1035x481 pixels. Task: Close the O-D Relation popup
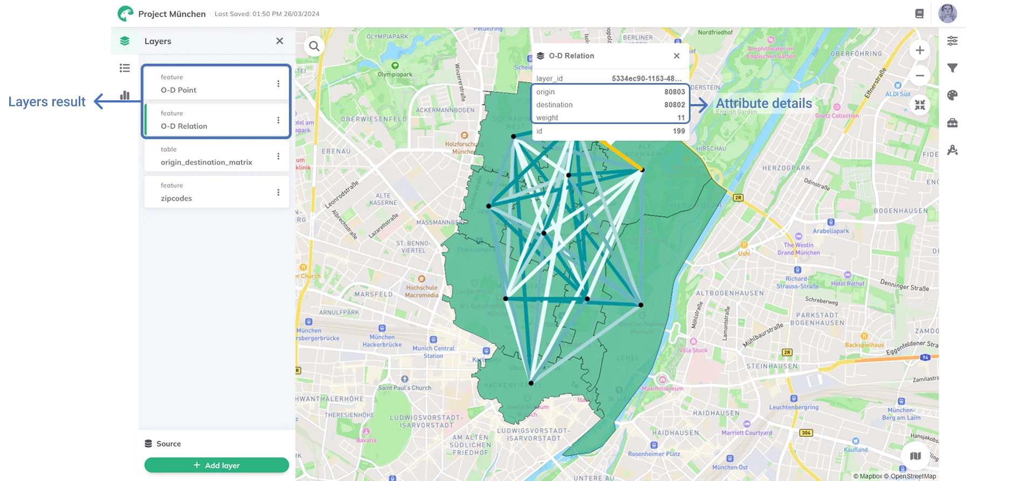pos(677,56)
